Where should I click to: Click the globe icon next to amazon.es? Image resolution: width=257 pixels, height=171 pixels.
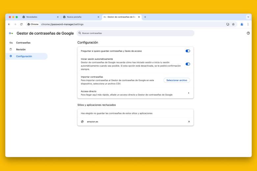click(82, 122)
